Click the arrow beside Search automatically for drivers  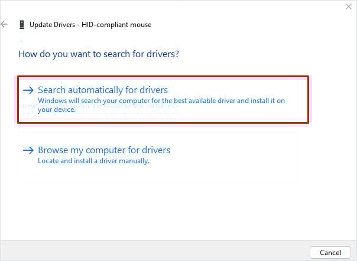pyautogui.click(x=28, y=90)
